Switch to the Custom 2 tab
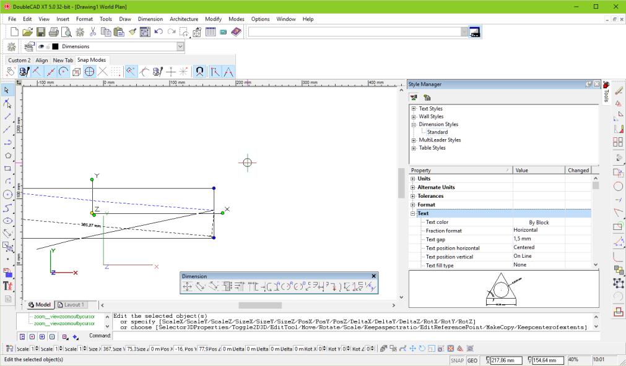This screenshot has width=626, height=366. 19,60
